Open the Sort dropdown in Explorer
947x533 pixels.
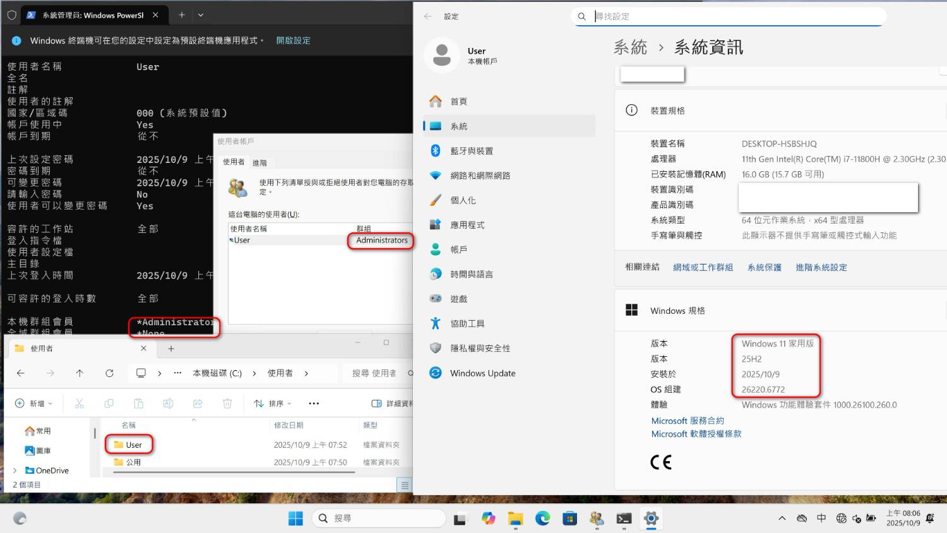[x=273, y=404]
